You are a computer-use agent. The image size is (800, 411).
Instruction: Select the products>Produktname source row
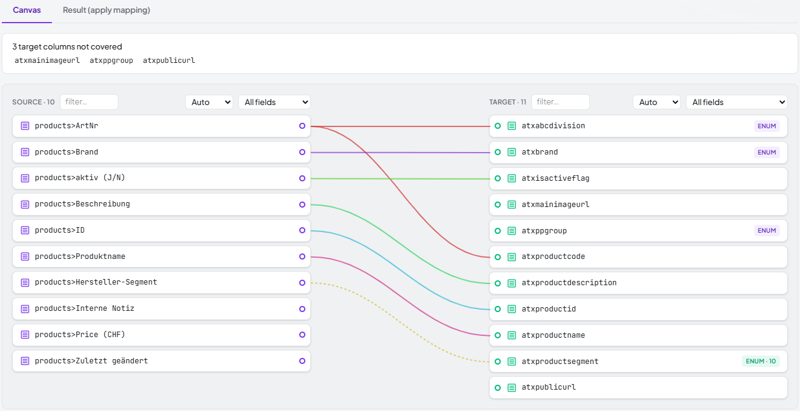click(x=161, y=256)
